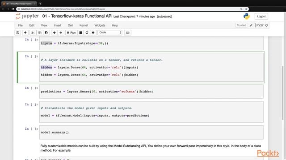Click the second hidden = layers.Dense(...)(hidden) line
This screenshot has height=160, width=286.
point(89,75)
